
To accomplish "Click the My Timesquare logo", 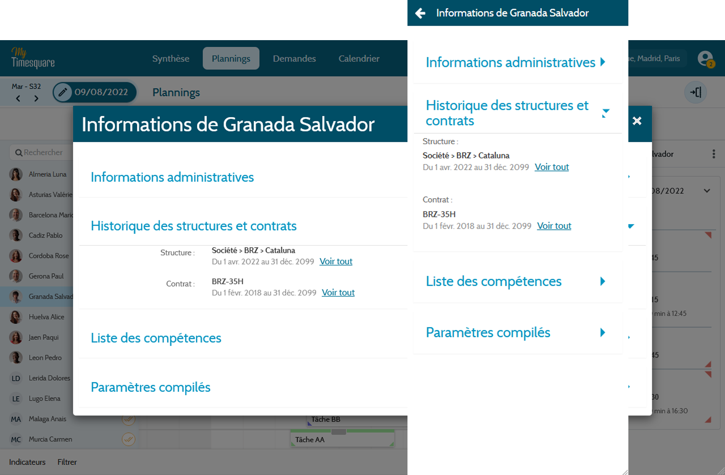I will point(33,58).
